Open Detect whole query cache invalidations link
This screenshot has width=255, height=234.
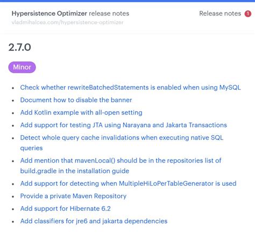(122, 137)
